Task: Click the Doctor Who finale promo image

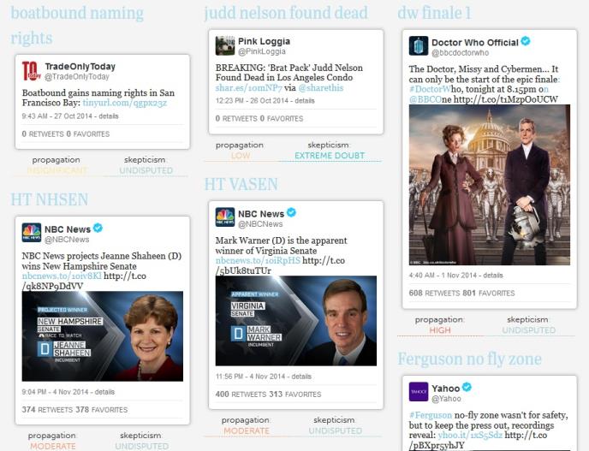Action: click(x=490, y=185)
